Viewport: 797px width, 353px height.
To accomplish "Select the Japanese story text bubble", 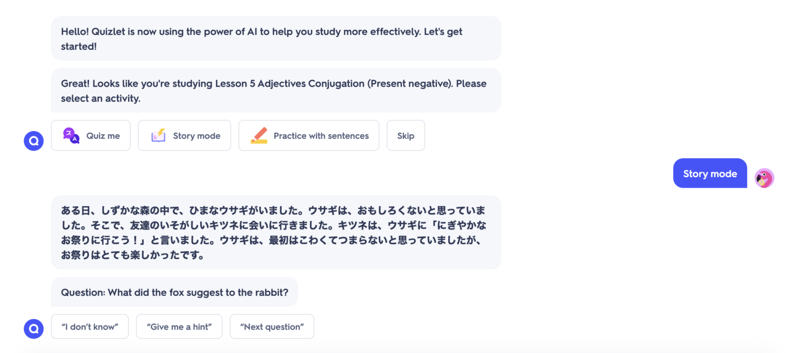I will [x=275, y=232].
